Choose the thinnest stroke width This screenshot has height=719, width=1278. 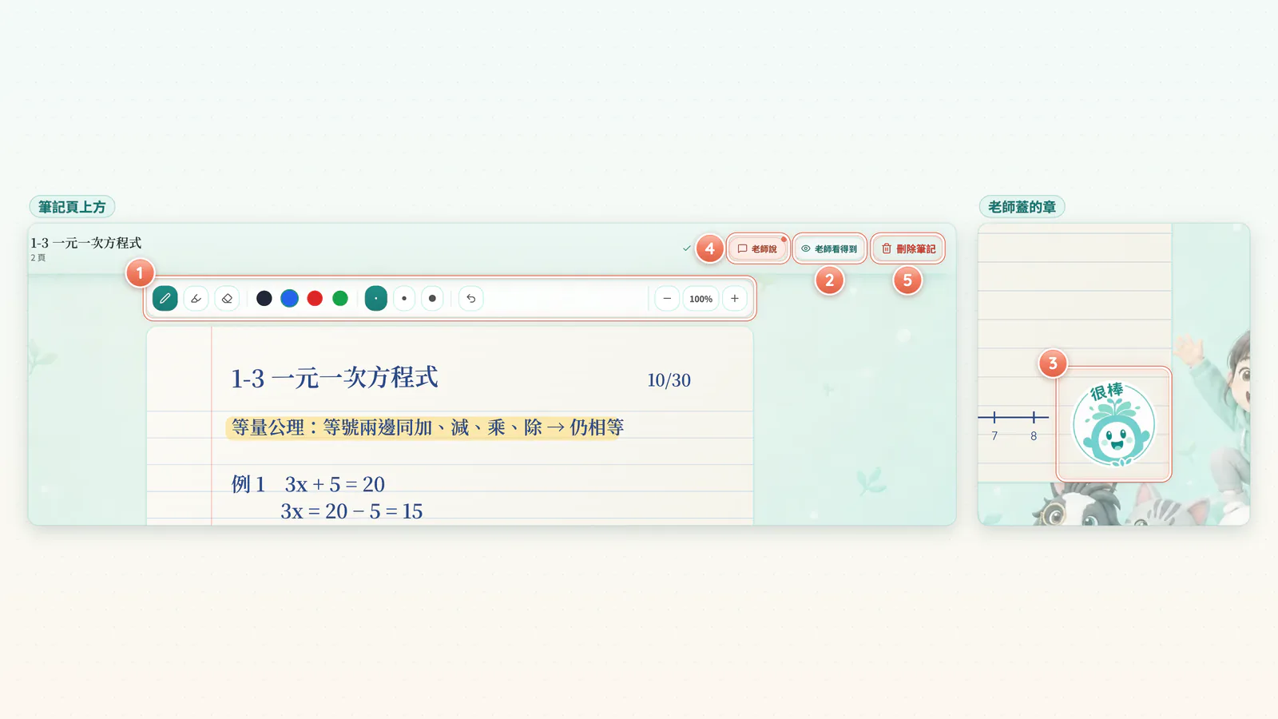click(x=376, y=299)
